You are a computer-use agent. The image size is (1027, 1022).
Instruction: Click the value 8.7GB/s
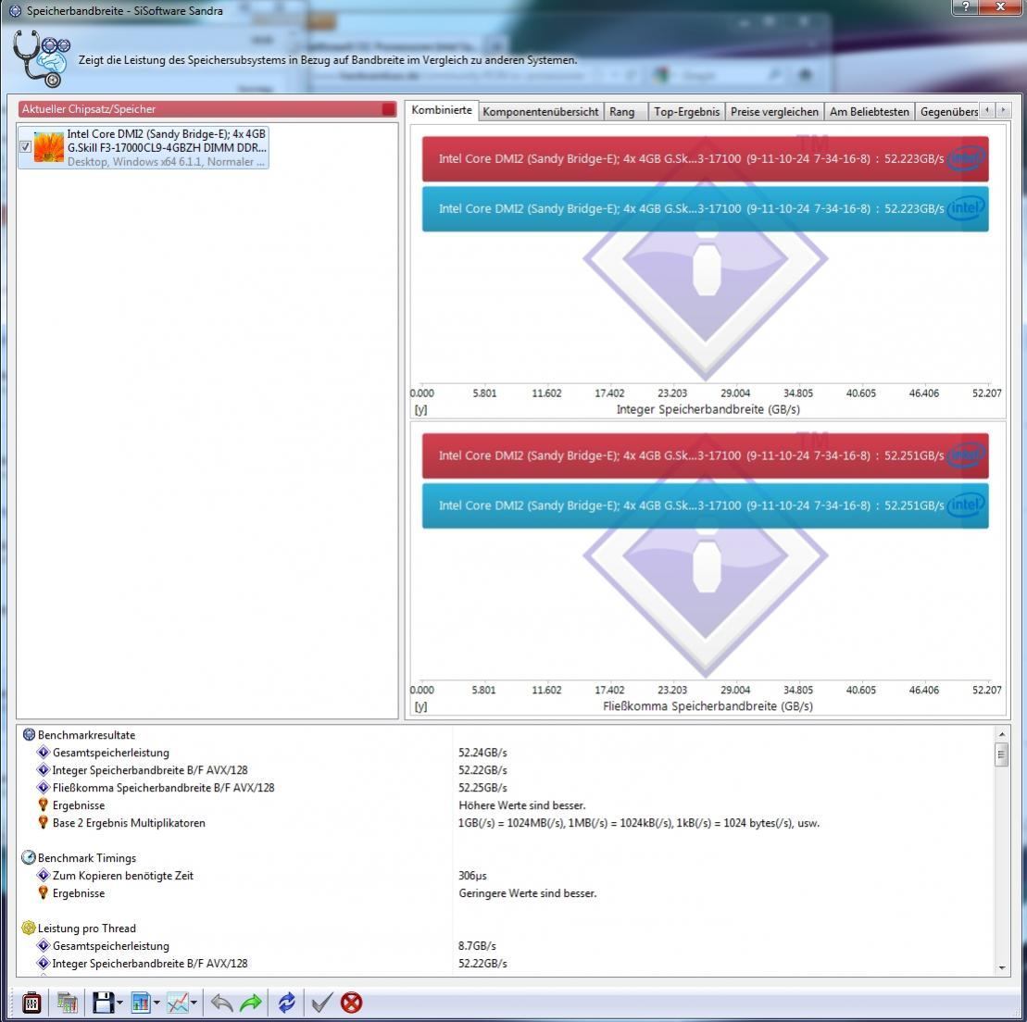click(x=477, y=946)
